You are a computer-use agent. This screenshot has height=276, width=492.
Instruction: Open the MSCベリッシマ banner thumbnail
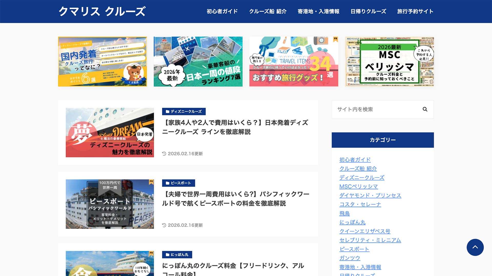tap(389, 62)
